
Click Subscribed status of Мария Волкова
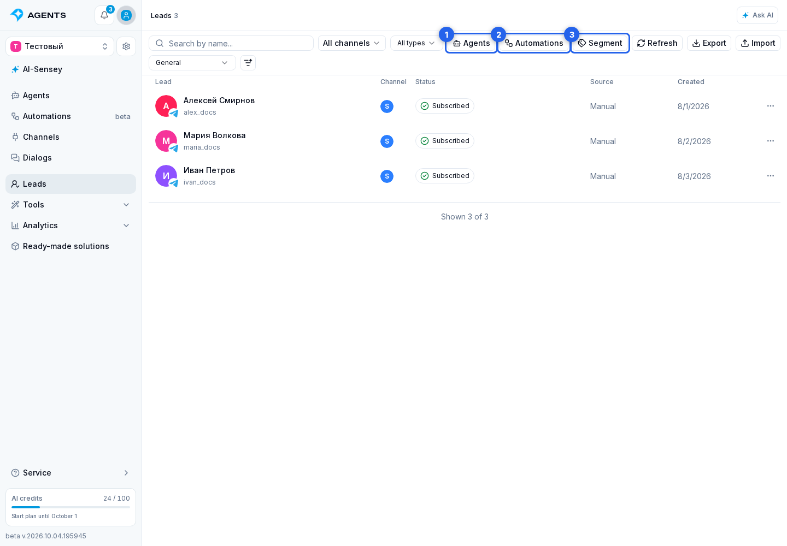tap(445, 141)
